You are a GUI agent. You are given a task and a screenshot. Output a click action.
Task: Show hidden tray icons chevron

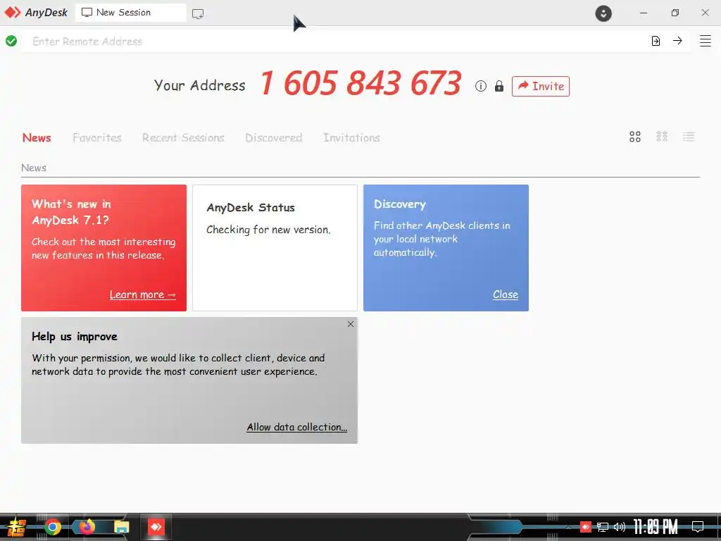[x=569, y=527]
